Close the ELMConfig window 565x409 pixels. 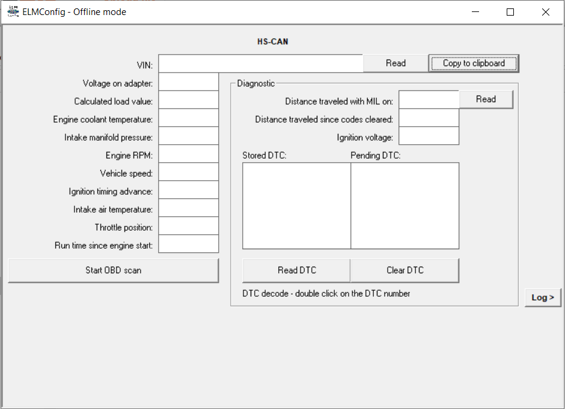[x=546, y=12]
